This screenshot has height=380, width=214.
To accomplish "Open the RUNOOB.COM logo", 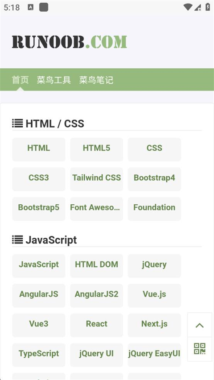I will 70,41.
